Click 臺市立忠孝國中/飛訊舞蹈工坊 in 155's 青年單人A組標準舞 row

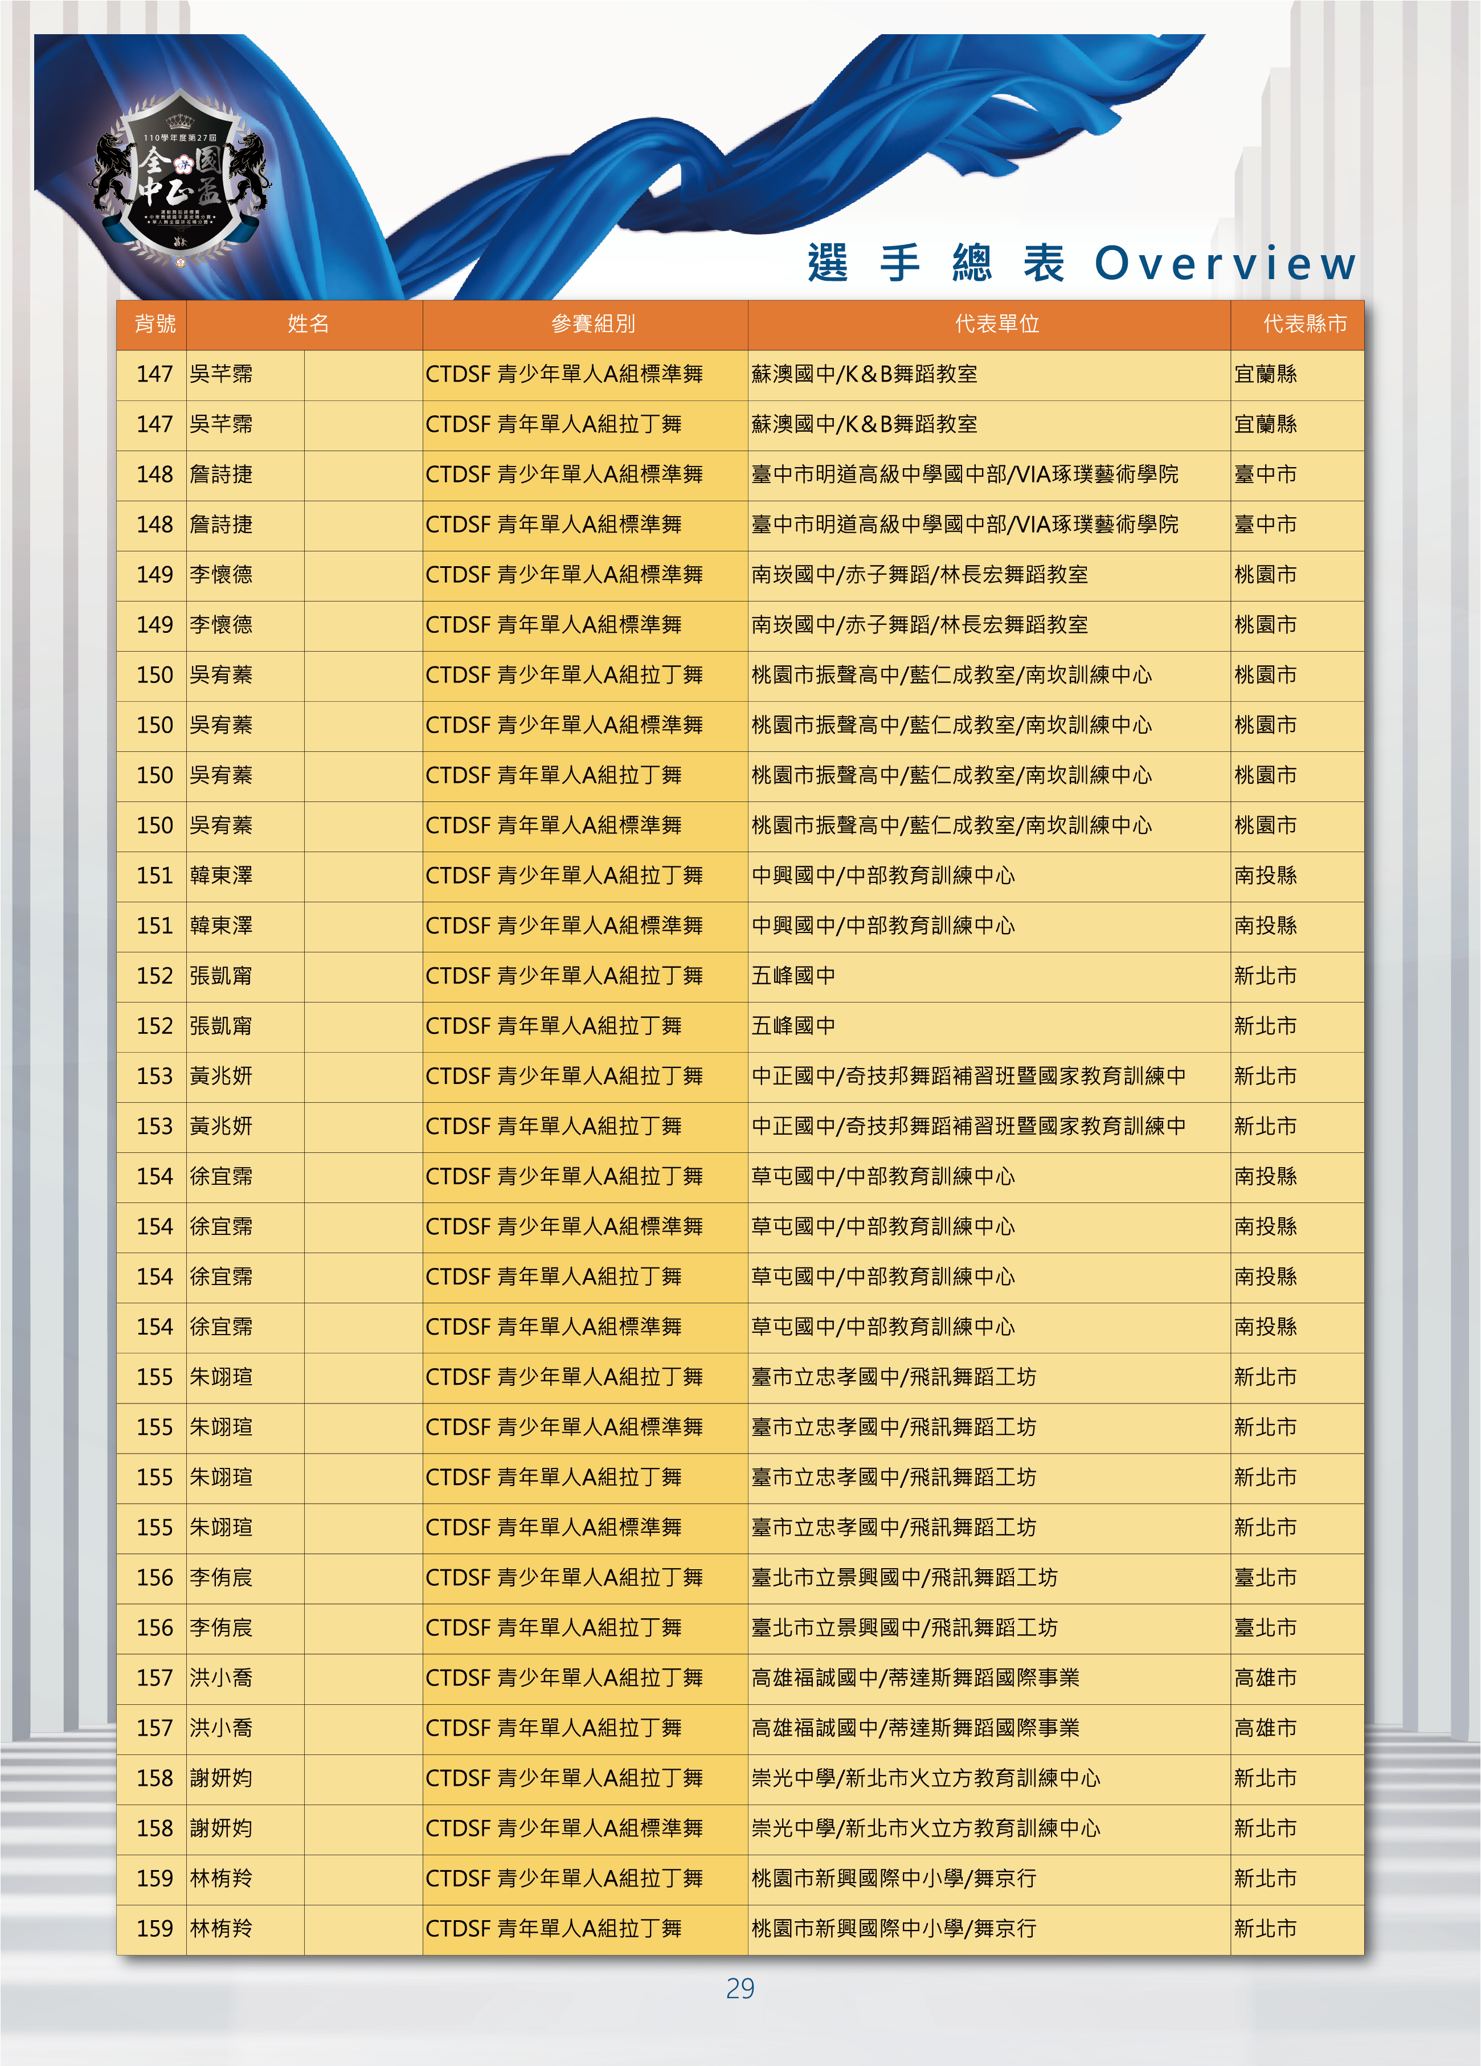[x=894, y=1527]
